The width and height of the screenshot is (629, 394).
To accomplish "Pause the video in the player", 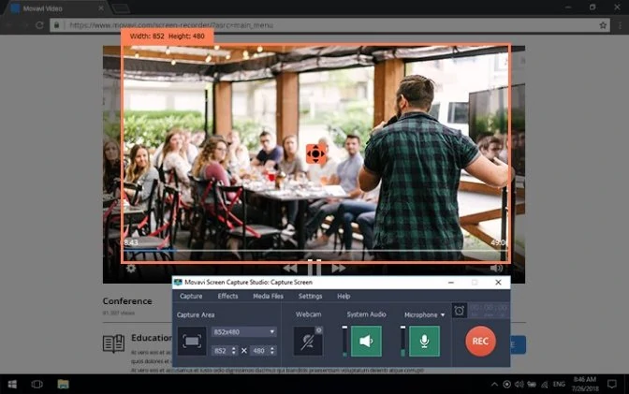I will click(x=314, y=268).
